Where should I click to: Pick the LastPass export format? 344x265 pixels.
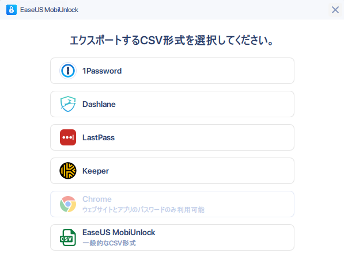172,137
